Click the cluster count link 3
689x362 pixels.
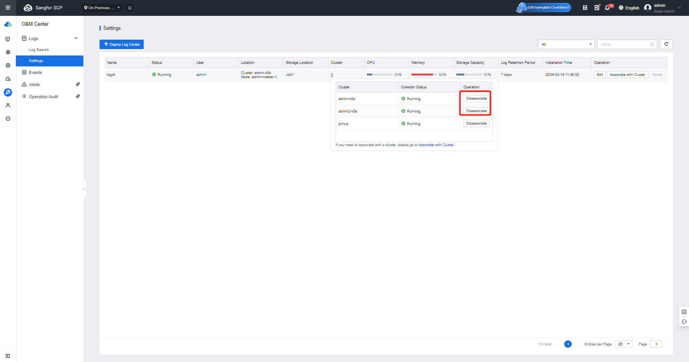[332, 75]
